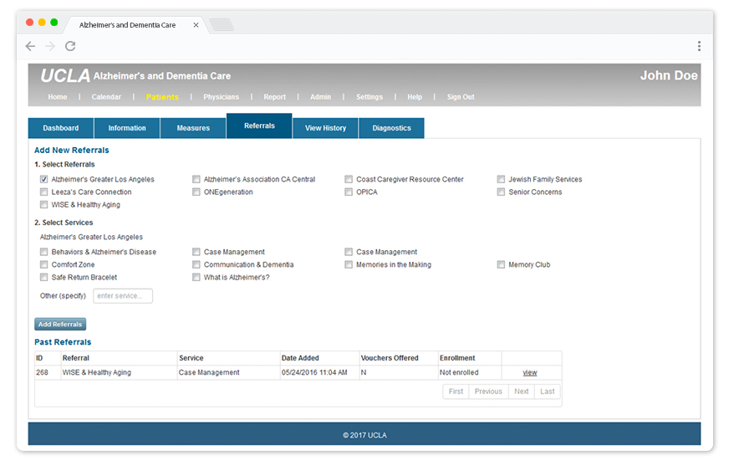Click First pagination button
This screenshot has height=466, width=729.
point(456,392)
